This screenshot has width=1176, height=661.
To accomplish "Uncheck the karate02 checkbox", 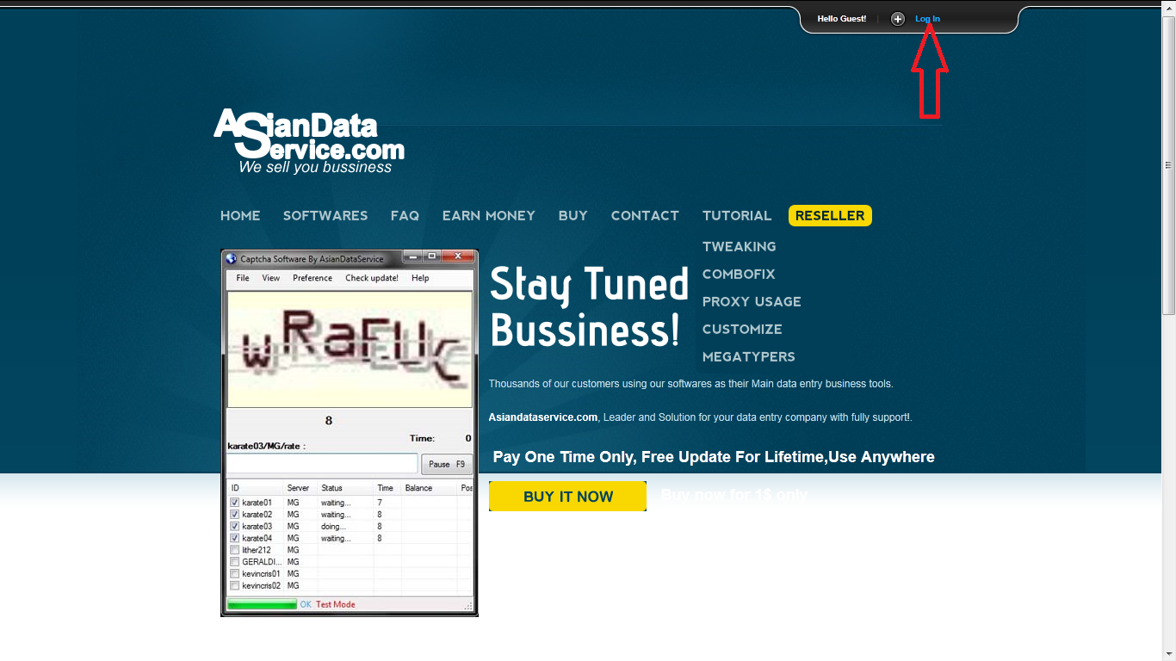I will pyautogui.click(x=235, y=515).
